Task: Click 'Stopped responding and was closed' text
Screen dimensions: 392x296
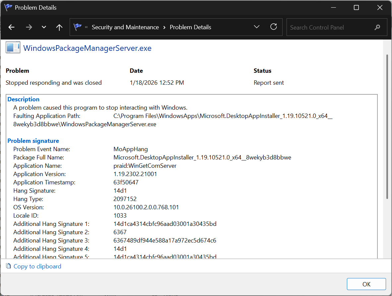Action: [54, 83]
